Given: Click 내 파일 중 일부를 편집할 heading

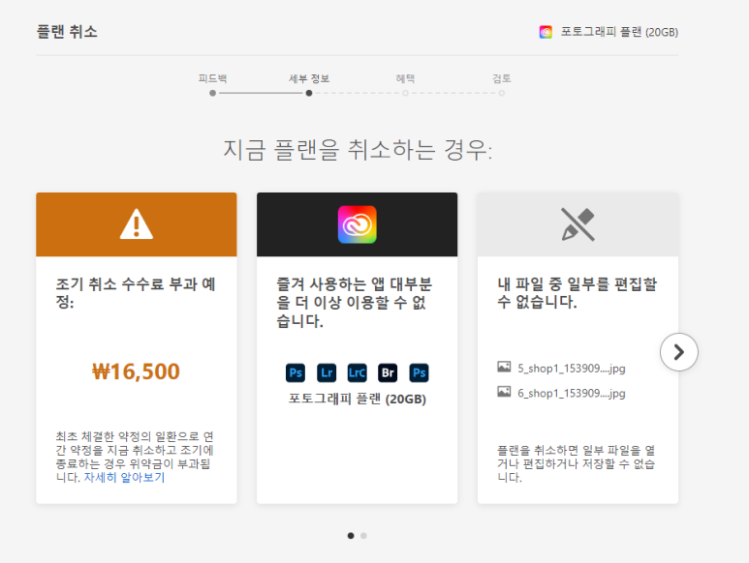Looking at the screenshot, I should click(577, 293).
